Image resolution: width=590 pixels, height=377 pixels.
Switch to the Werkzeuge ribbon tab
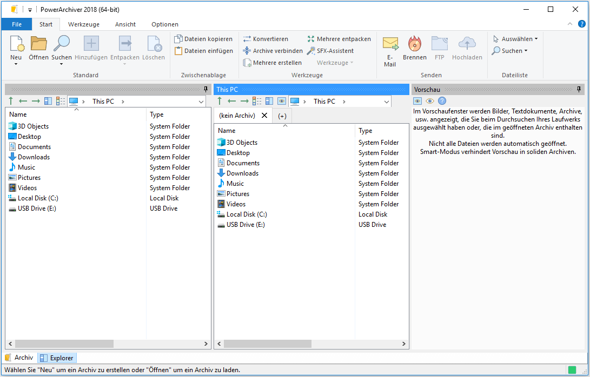click(x=83, y=24)
